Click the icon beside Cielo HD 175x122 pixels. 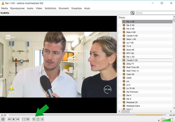pyautogui.click(x=124, y=74)
